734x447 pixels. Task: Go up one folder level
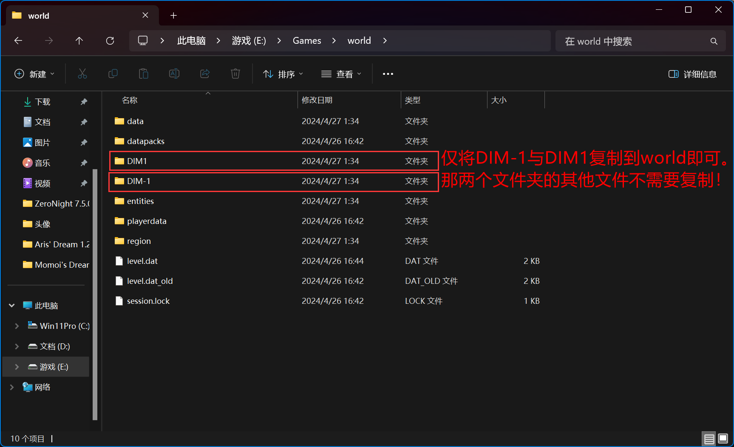pos(79,41)
